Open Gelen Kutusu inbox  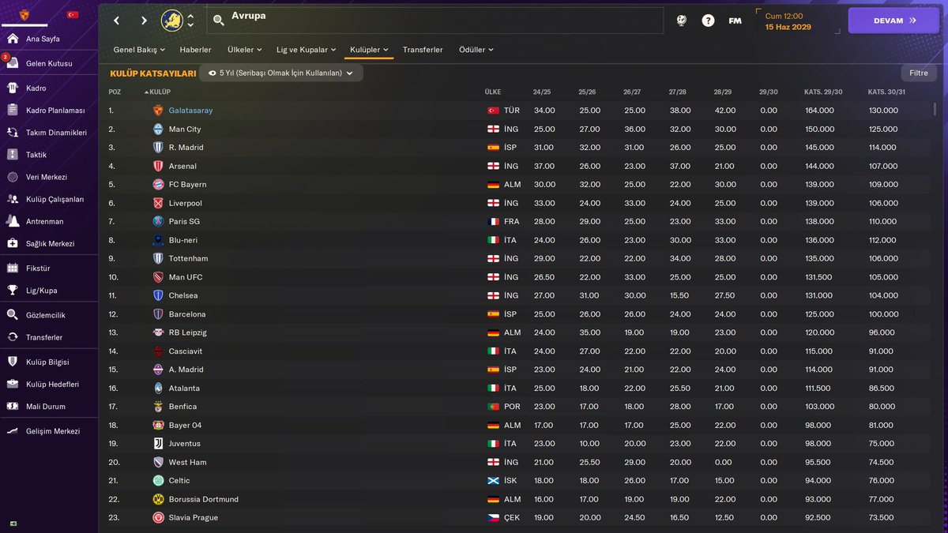[x=49, y=63]
